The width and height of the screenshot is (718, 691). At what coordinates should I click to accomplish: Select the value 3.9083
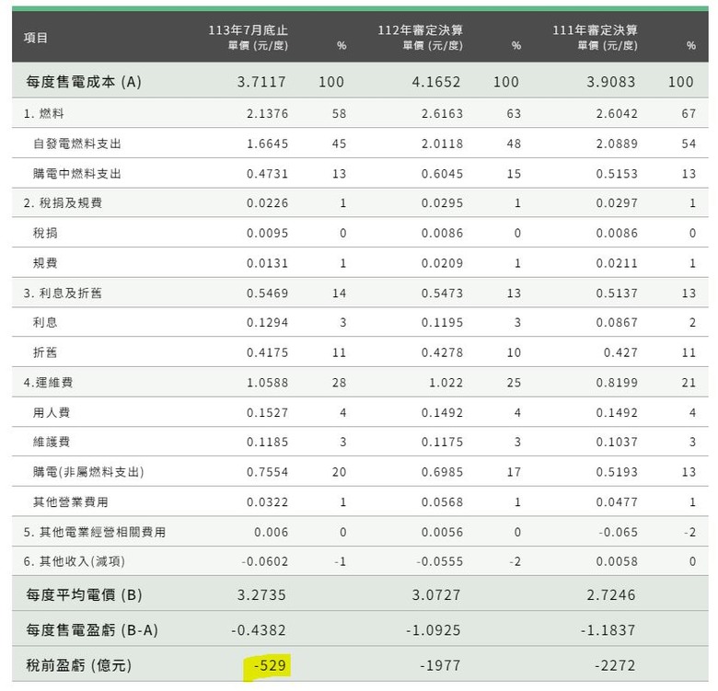click(611, 82)
